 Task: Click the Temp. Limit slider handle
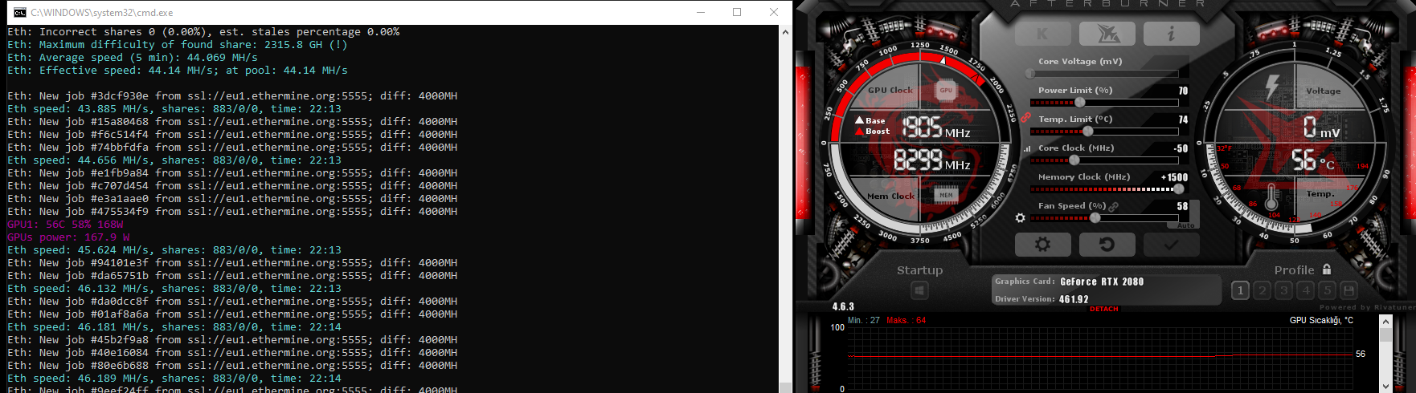(x=1088, y=131)
